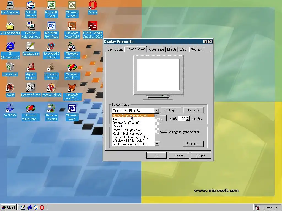
Task: Switch to the Background tab
Action: (115, 49)
